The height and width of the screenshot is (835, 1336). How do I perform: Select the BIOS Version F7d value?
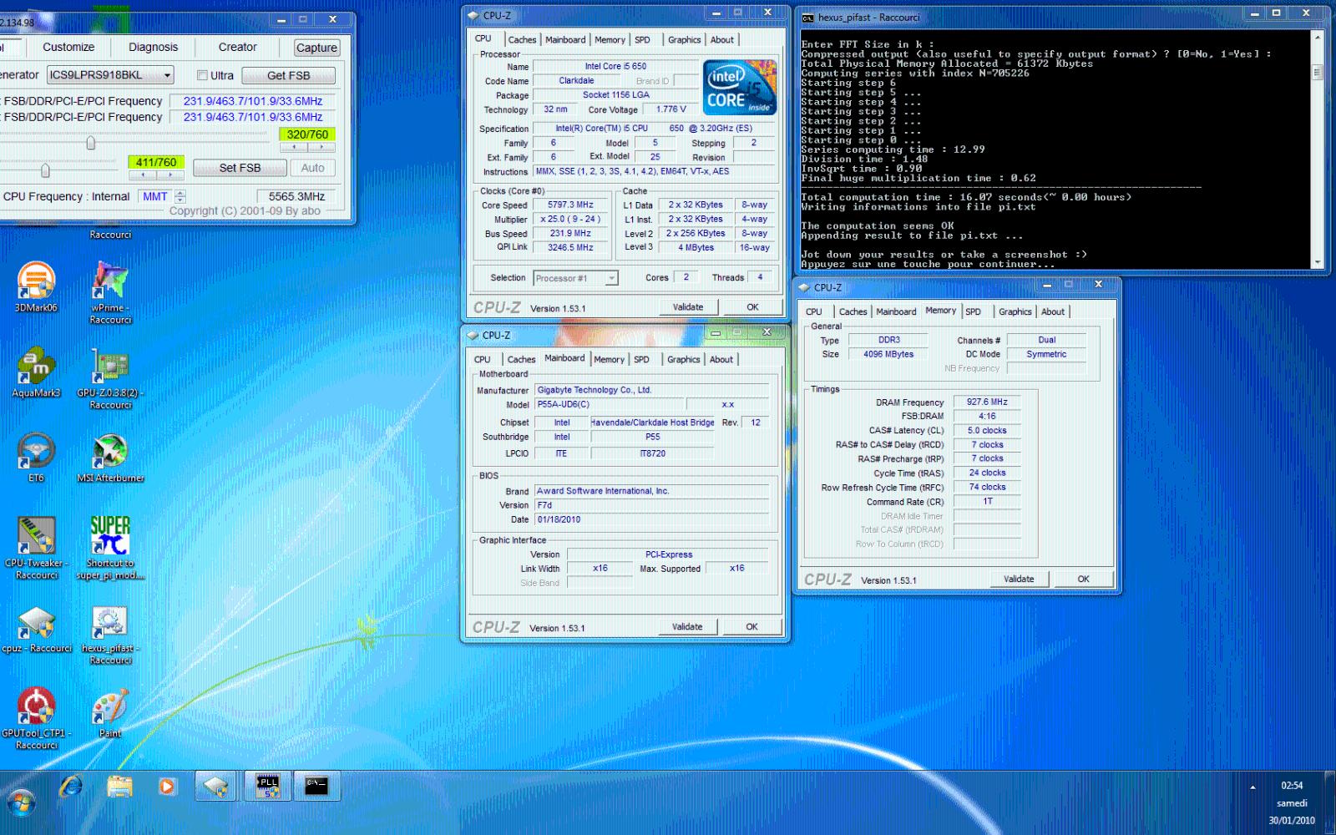click(651, 506)
